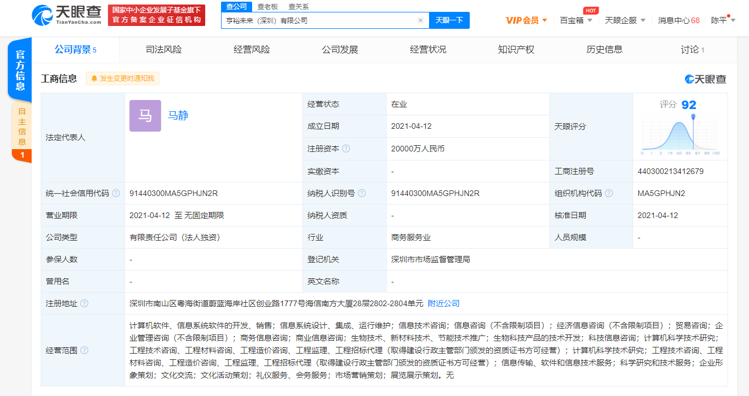Click the TianYanCha logo in header
749x396 pixels.
click(x=67, y=15)
